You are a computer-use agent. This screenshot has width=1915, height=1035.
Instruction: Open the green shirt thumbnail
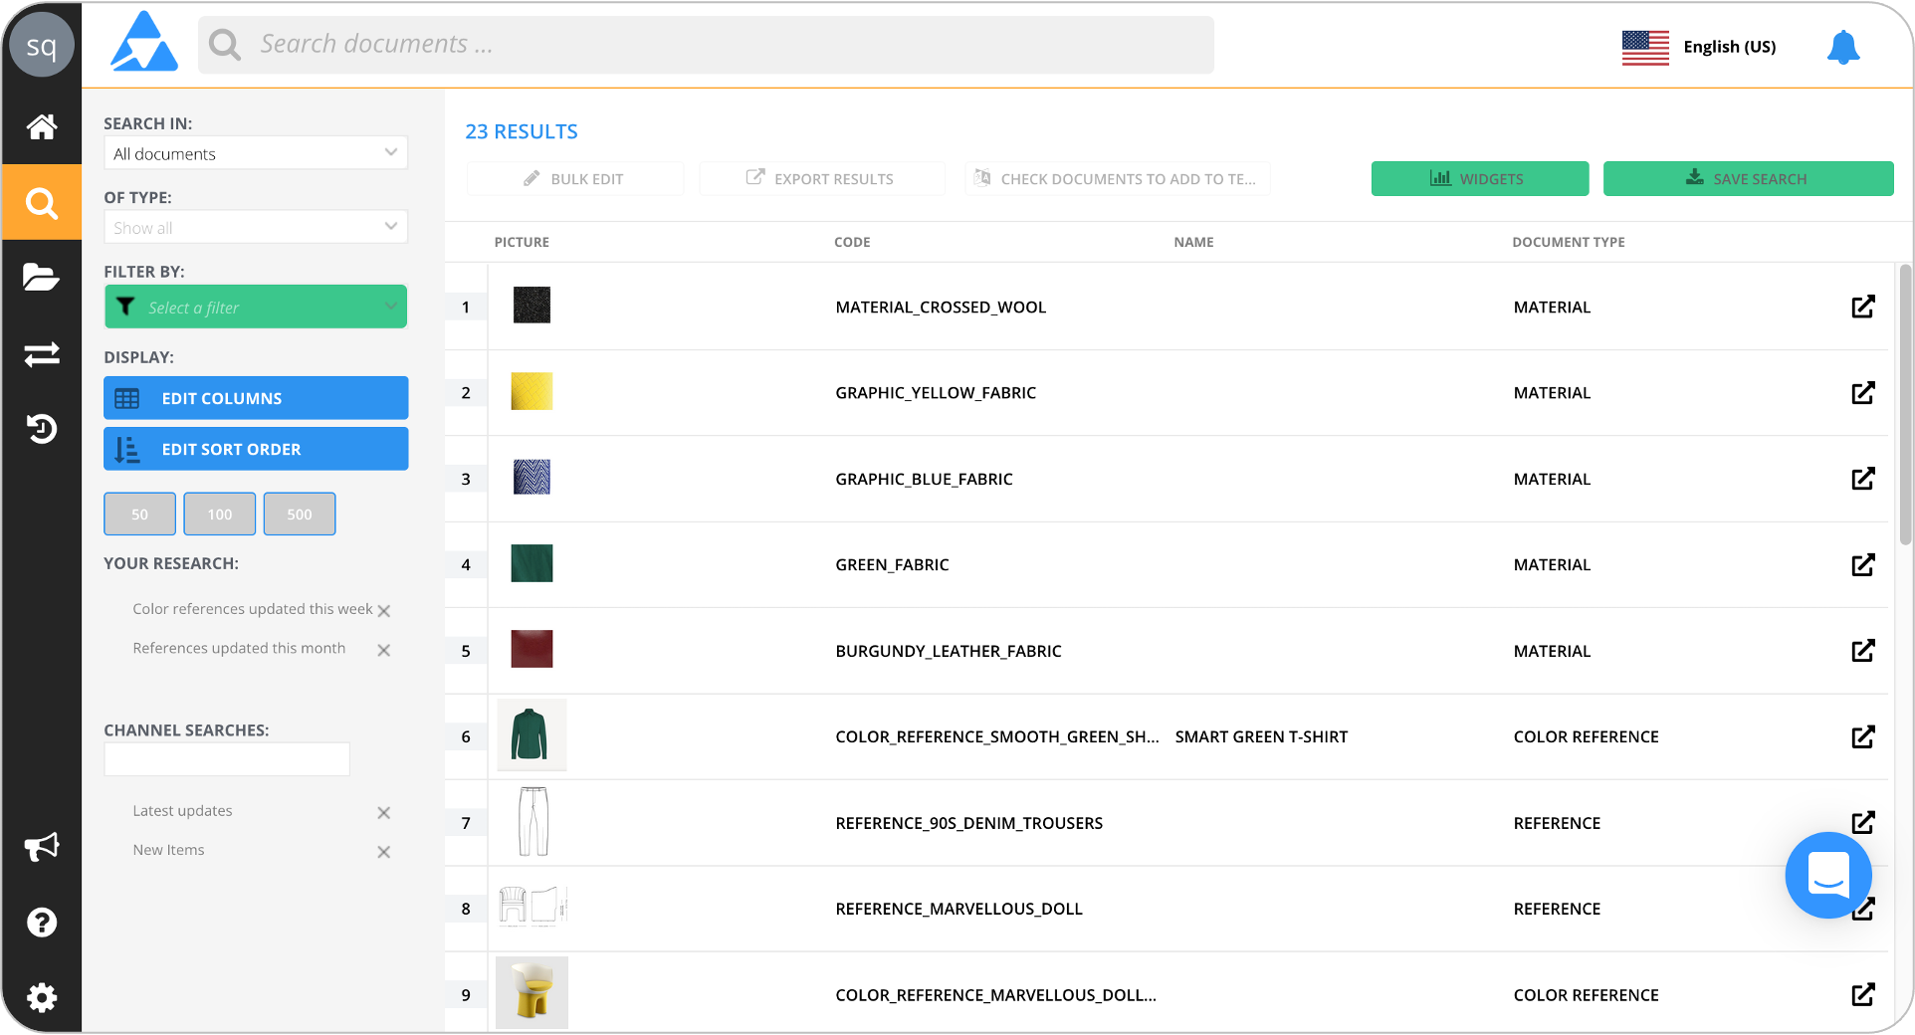(532, 735)
